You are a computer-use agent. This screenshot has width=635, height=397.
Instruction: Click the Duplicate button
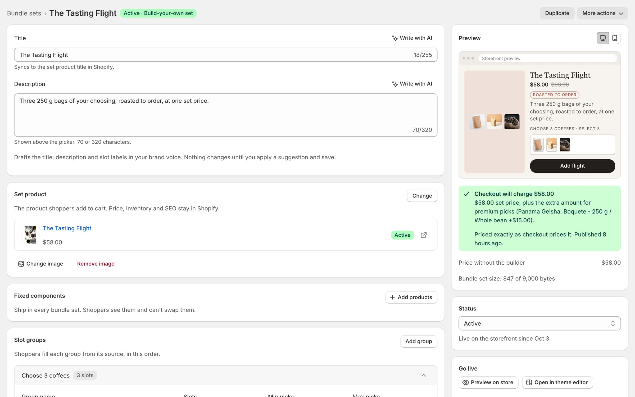557,13
